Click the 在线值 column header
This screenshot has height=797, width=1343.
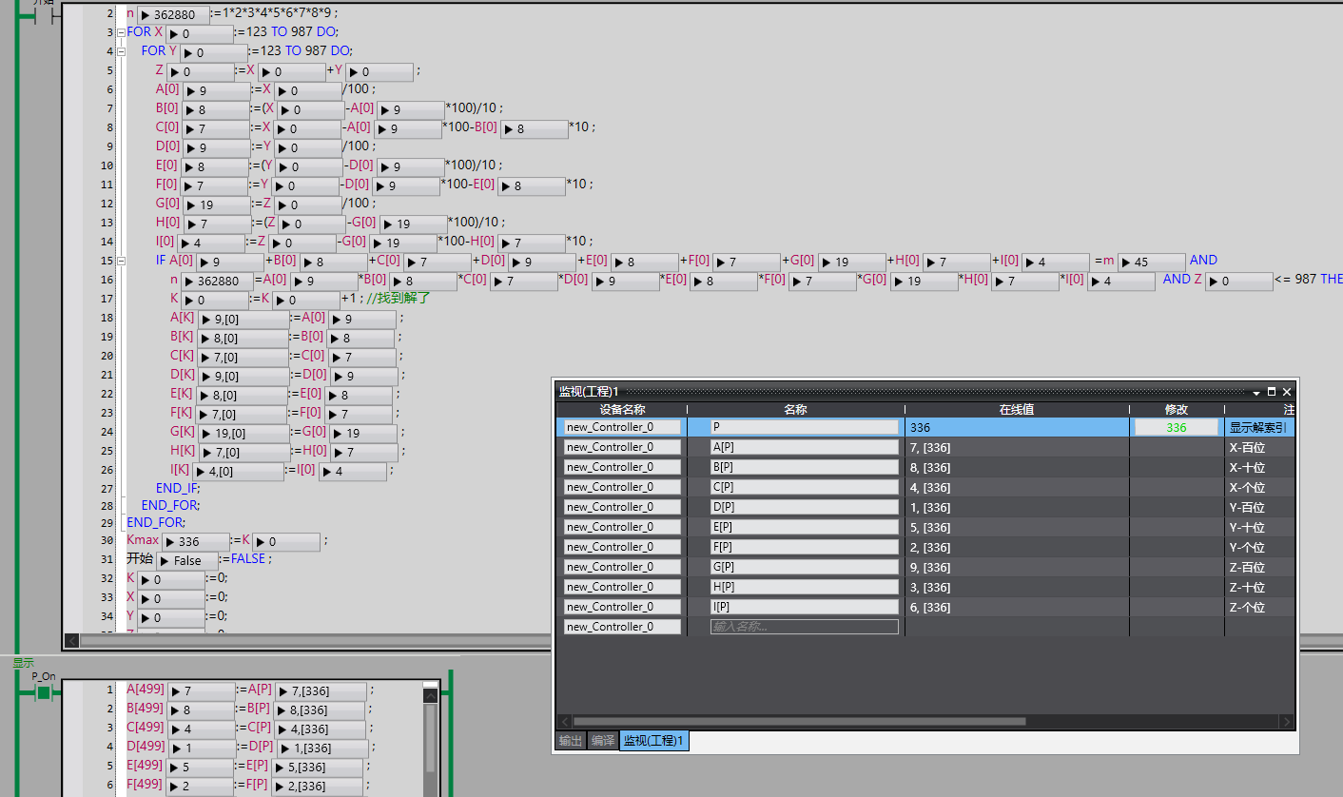(x=1016, y=409)
